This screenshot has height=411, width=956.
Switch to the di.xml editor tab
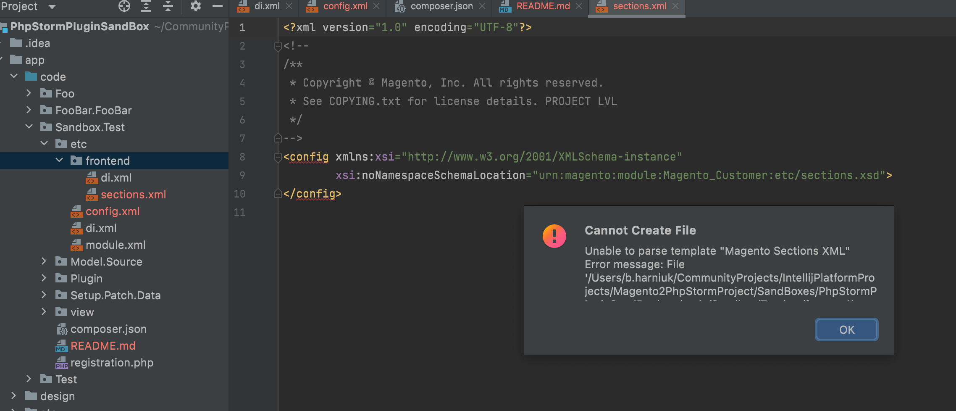coord(267,6)
